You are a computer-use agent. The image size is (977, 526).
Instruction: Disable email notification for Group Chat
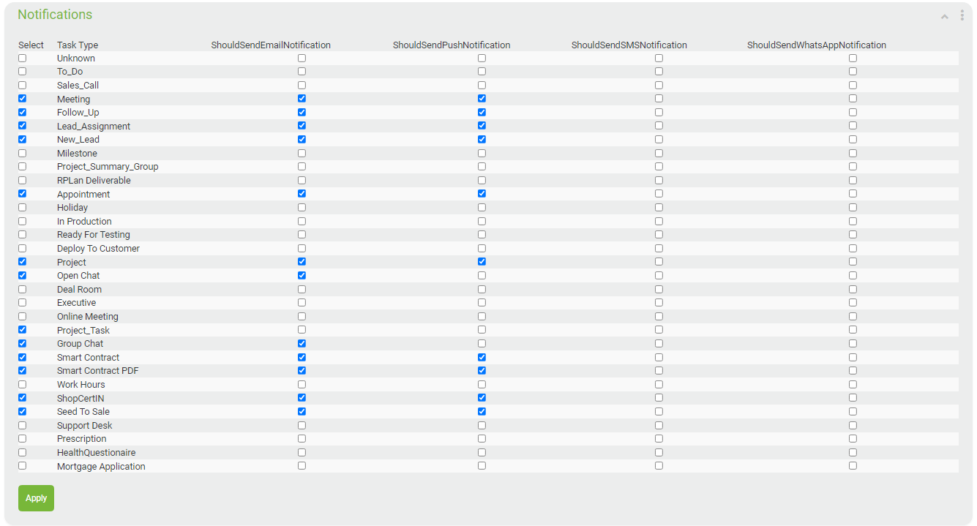click(x=302, y=343)
